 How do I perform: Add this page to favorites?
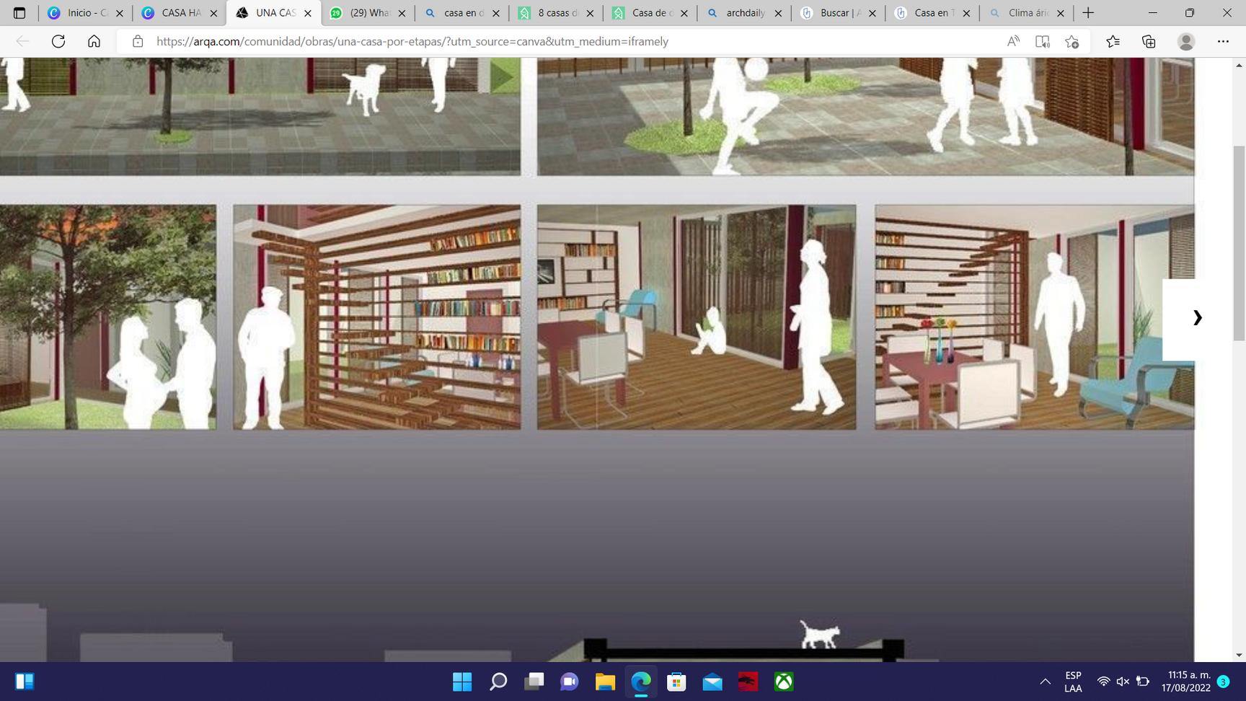[1072, 41]
